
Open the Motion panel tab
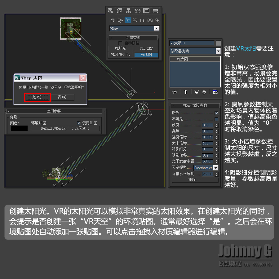[137, 11]
